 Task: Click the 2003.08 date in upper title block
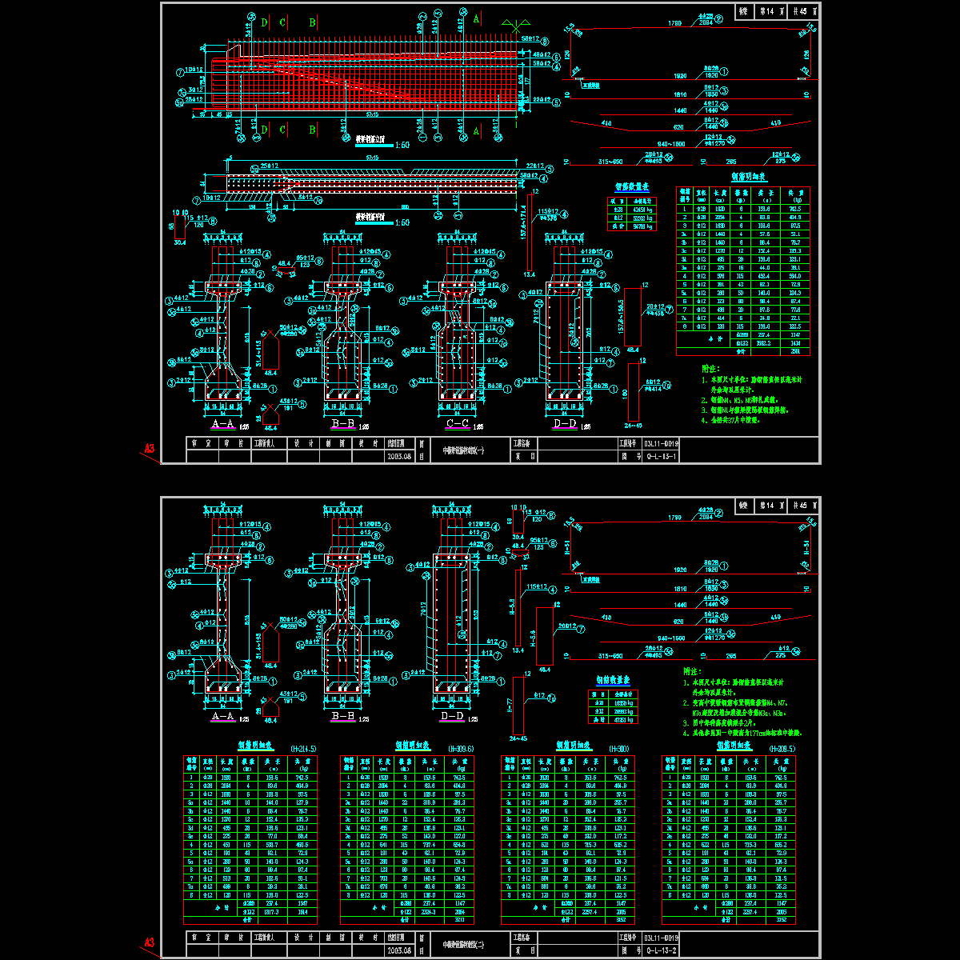(398, 457)
